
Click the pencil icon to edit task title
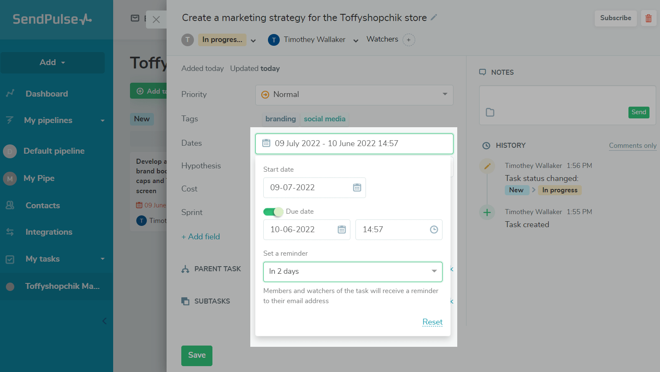pos(434,18)
